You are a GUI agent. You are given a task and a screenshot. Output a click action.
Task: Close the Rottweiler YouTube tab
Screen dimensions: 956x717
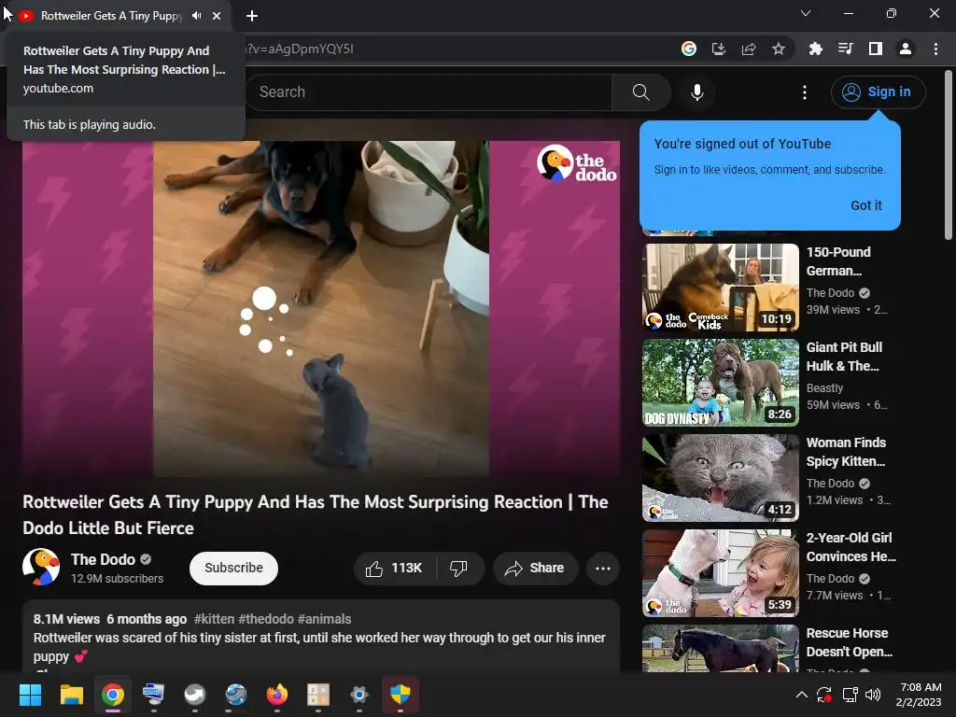217,16
